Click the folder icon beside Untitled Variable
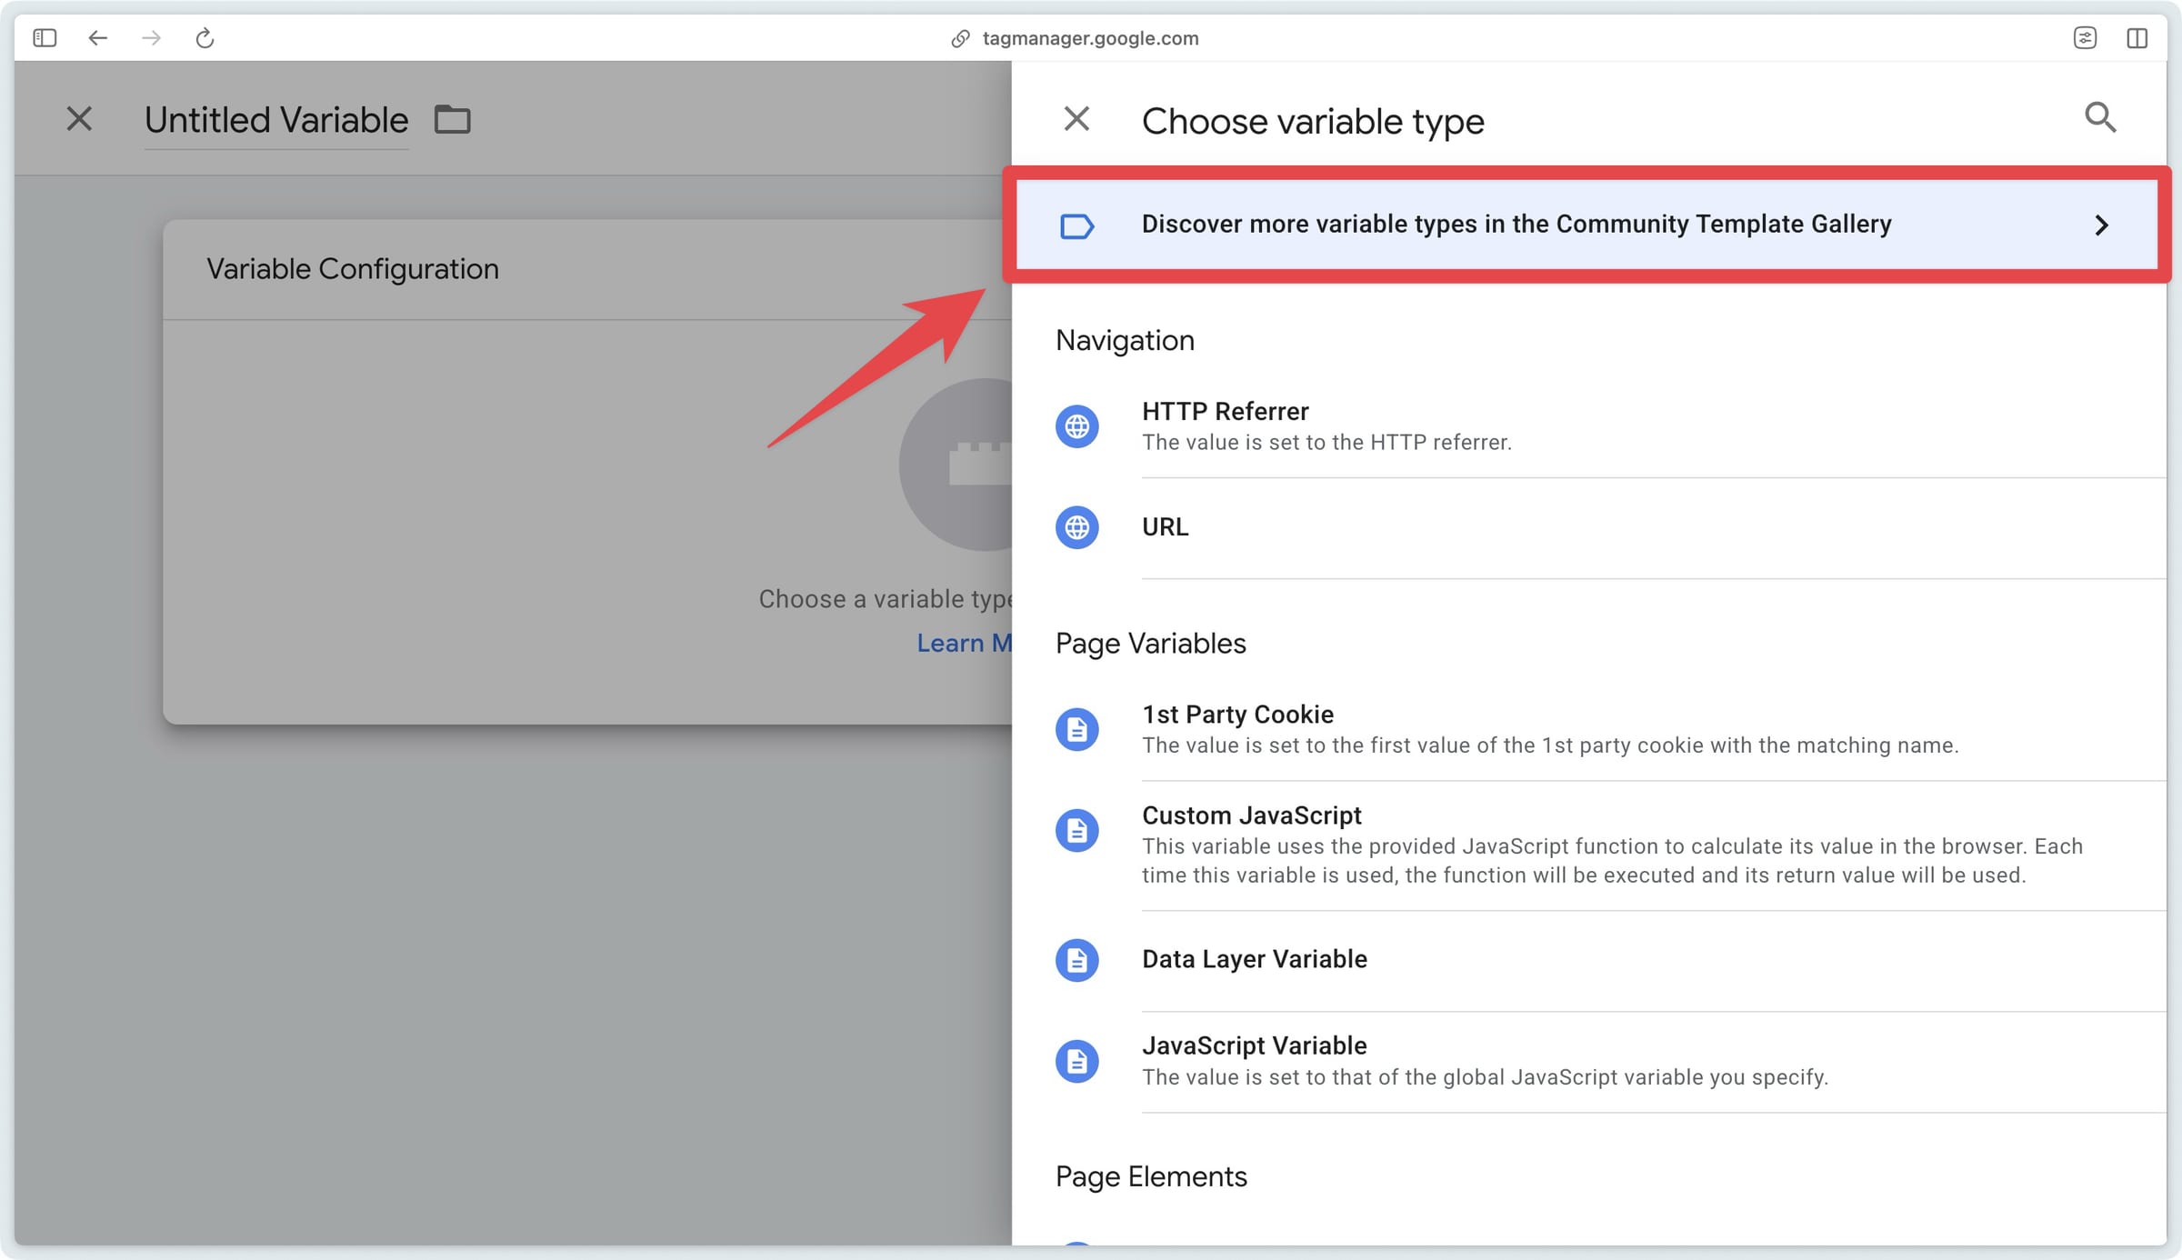The height and width of the screenshot is (1260, 2182). point(452,119)
